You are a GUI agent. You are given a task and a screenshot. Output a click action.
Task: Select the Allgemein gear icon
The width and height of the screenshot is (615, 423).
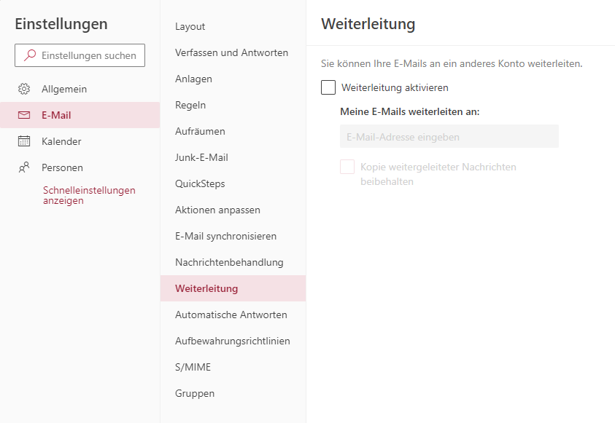[x=24, y=89]
